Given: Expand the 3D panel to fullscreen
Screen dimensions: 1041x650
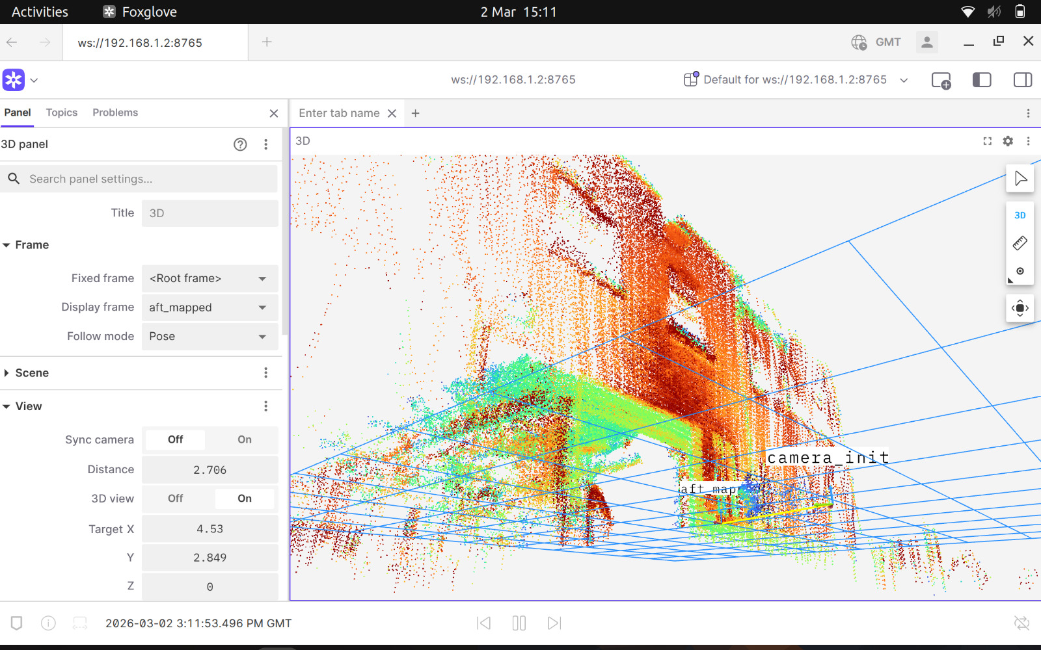Looking at the screenshot, I should coord(988,141).
